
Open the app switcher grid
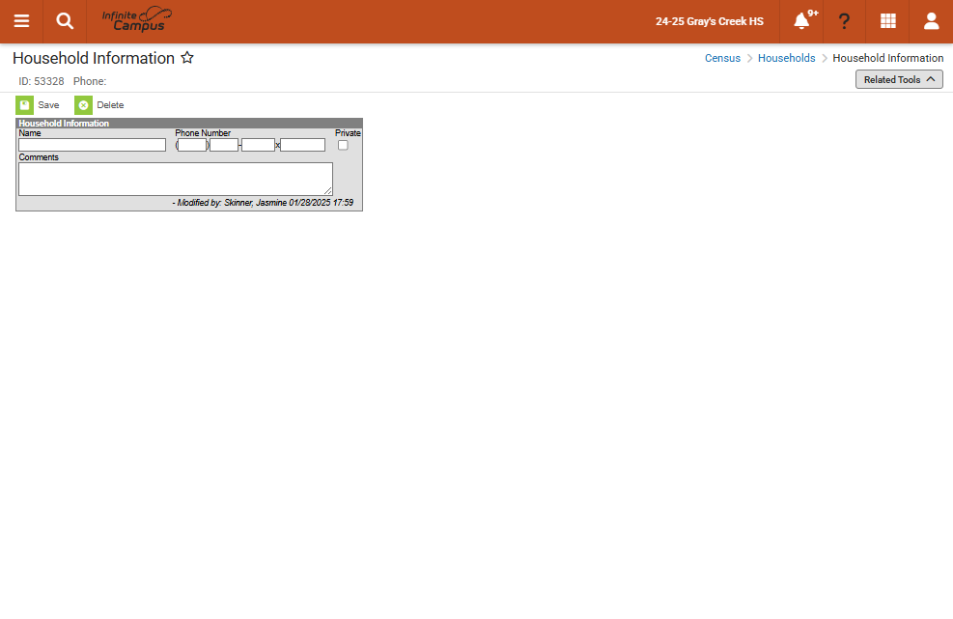pyautogui.click(x=888, y=21)
